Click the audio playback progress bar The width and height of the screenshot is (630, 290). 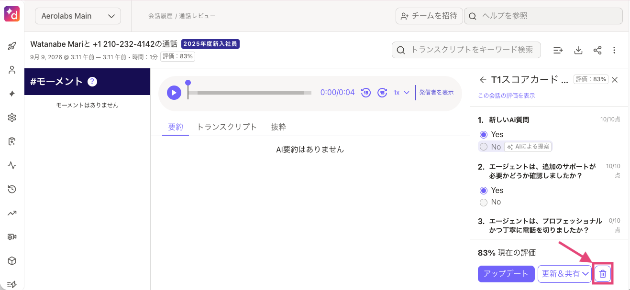249,92
